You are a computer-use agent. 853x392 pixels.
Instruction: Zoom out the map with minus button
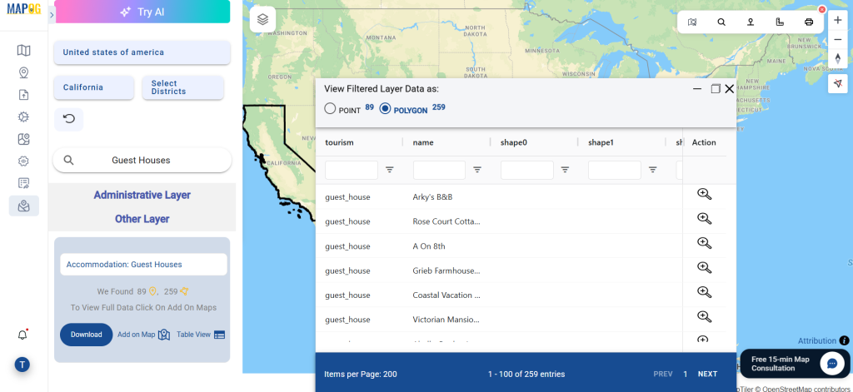838,39
